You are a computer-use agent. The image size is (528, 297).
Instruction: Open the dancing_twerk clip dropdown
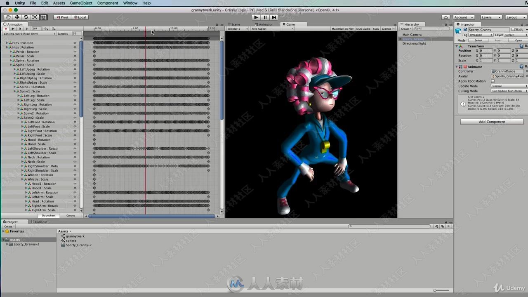[29, 34]
